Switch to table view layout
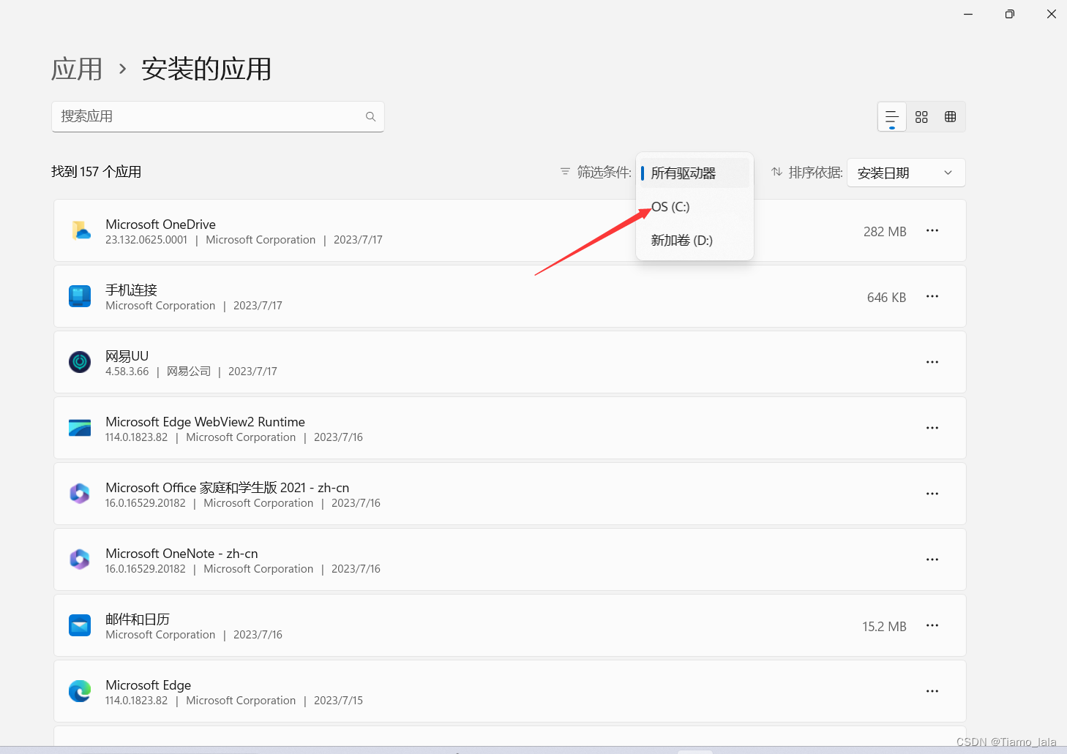Viewport: 1067px width, 754px height. pos(951,117)
